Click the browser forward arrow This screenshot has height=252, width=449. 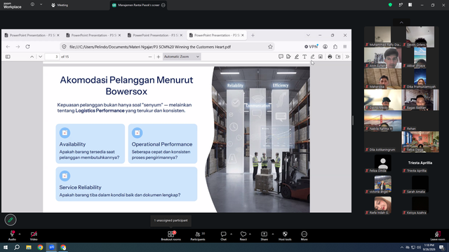(18, 47)
